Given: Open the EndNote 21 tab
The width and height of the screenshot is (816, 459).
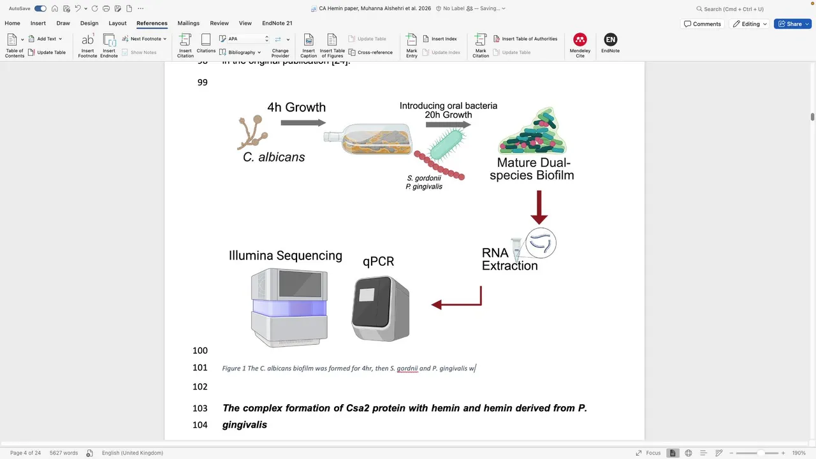Looking at the screenshot, I should pyautogui.click(x=277, y=24).
